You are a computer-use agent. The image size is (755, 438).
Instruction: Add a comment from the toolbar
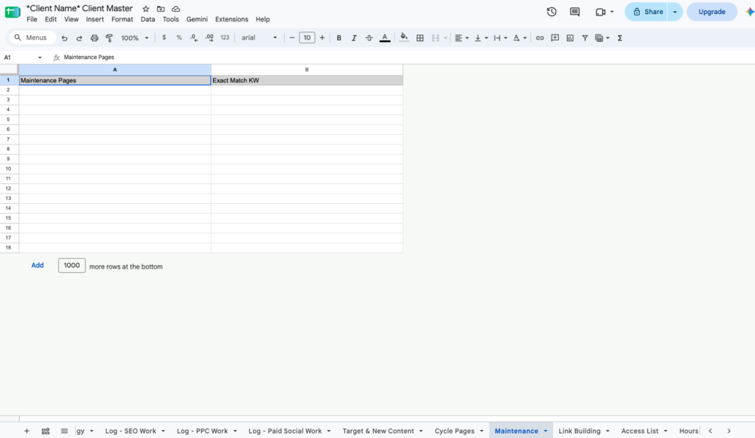coord(554,38)
